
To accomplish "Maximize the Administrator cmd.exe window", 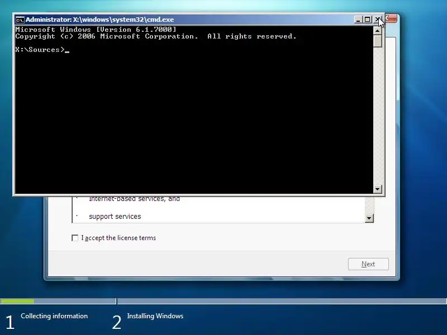I will [x=367, y=20].
